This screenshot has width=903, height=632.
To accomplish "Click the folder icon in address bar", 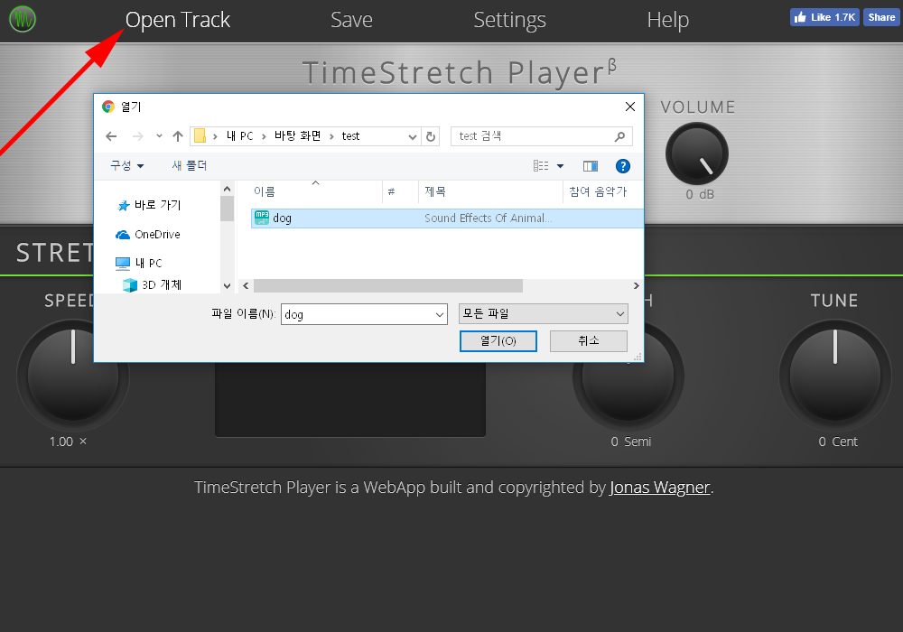I will click(x=200, y=135).
